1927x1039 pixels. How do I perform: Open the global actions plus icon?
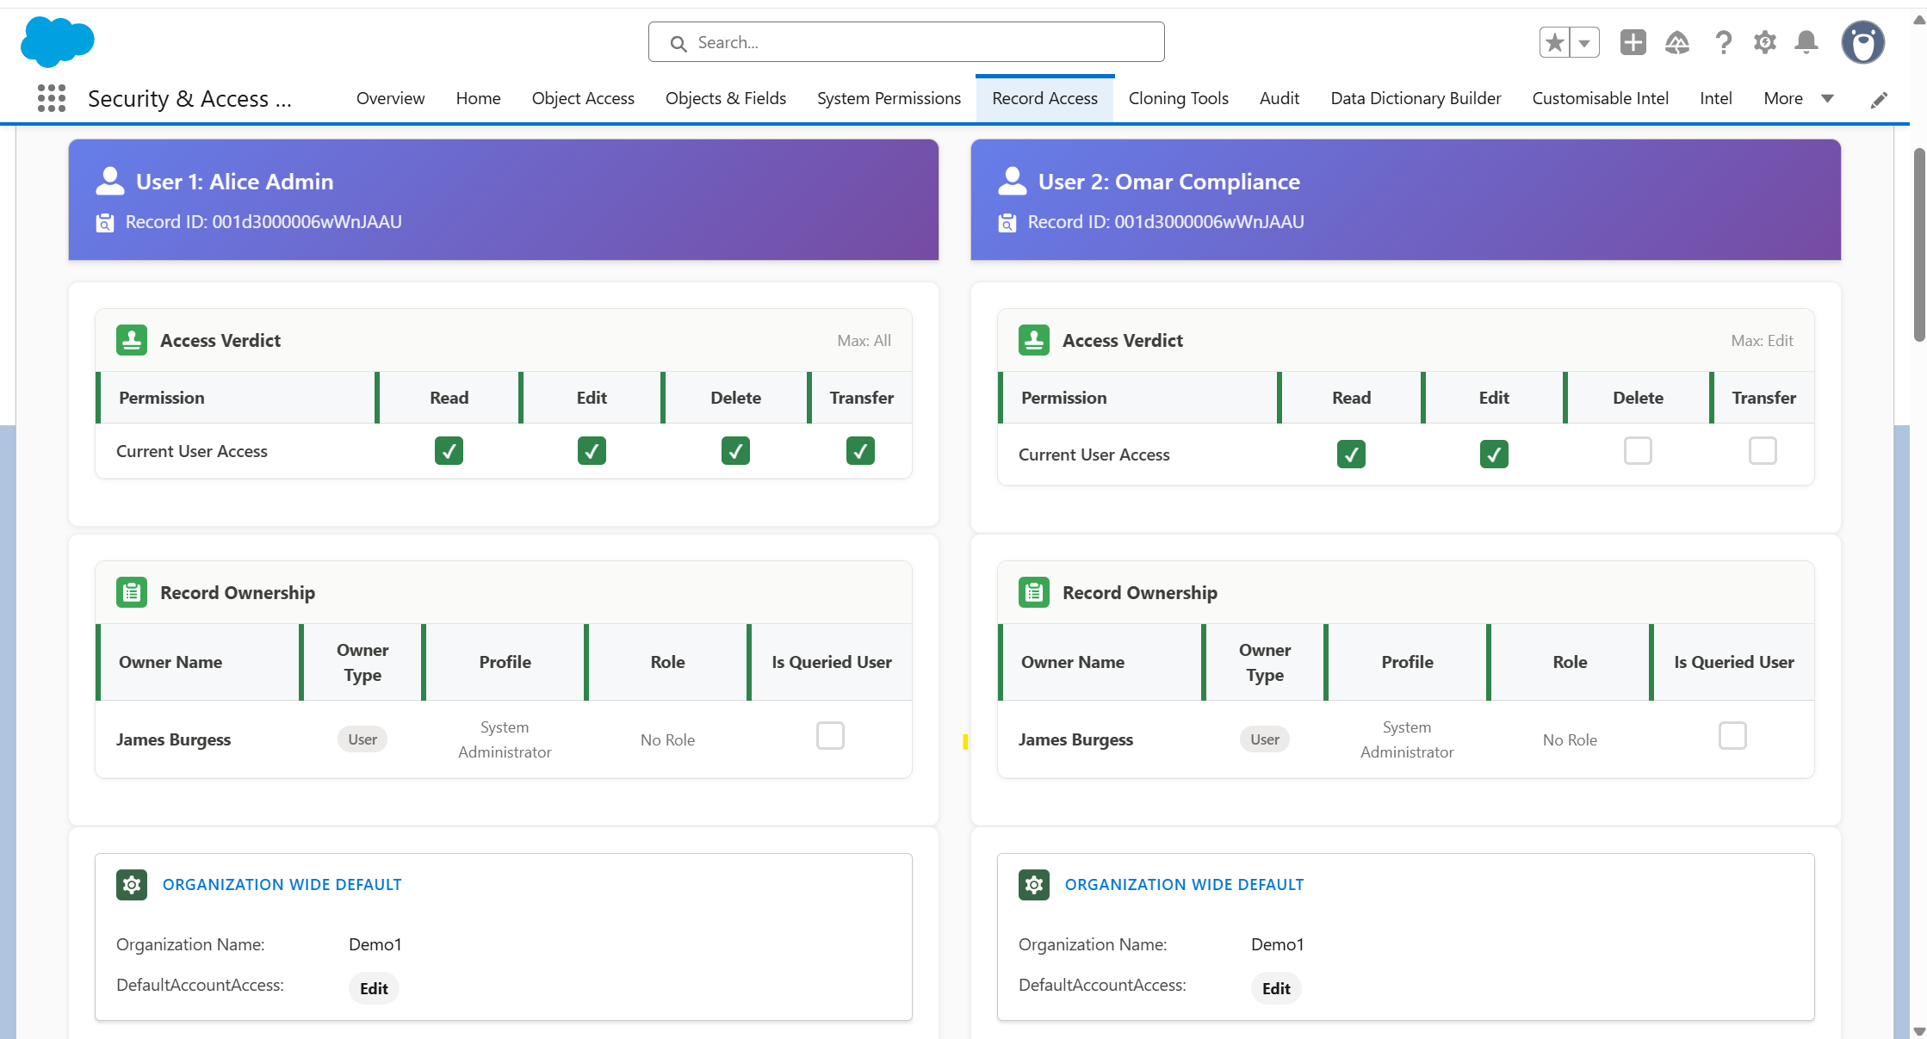coord(1633,42)
